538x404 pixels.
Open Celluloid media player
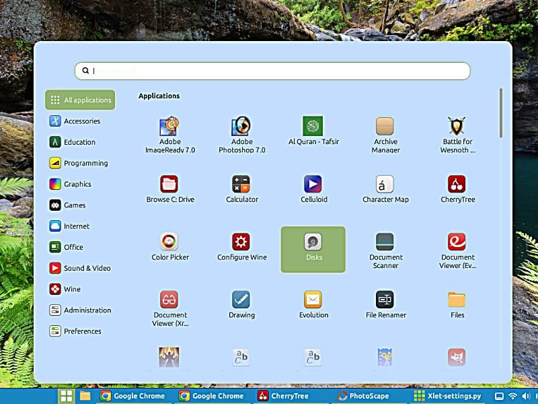[313, 189]
